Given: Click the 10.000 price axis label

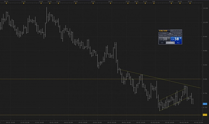Looking at the screenshot, I should [x=205, y=22].
